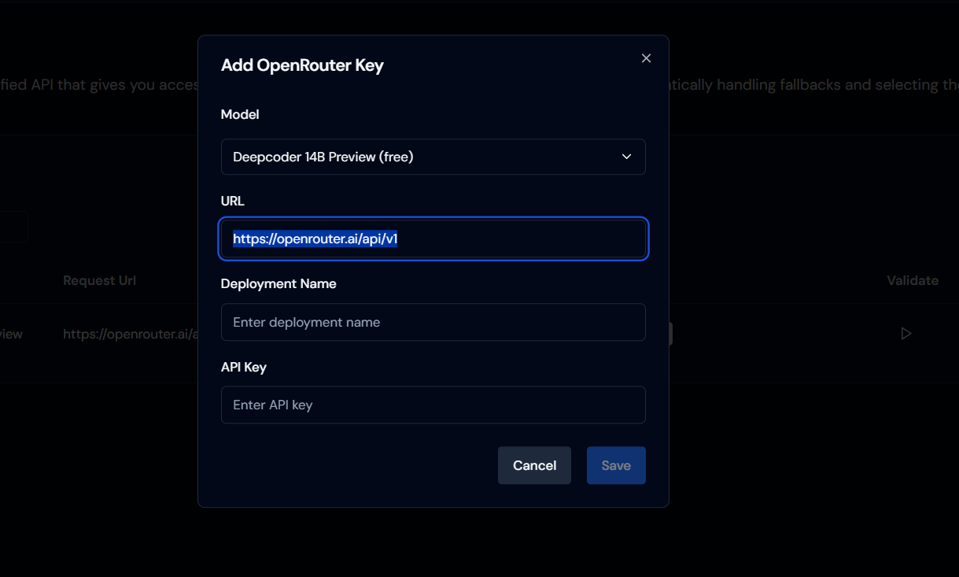959x577 pixels.
Task: Click the Add OpenRouter Key dialog title
Action: tap(302, 65)
